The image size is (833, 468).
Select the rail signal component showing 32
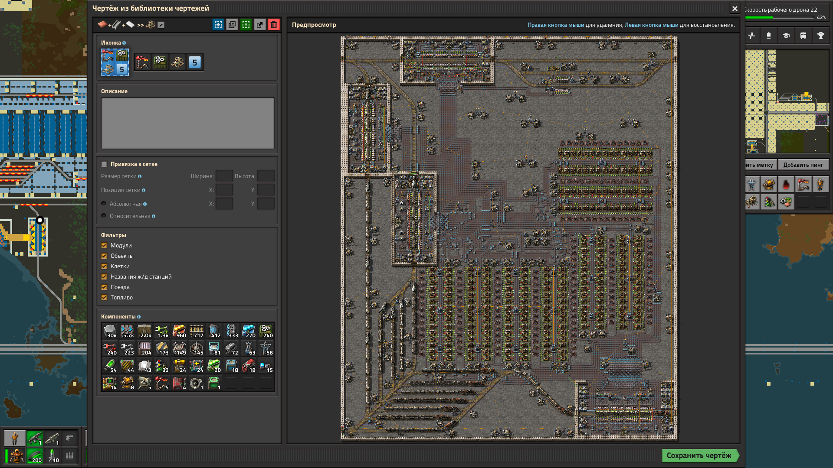click(x=162, y=366)
